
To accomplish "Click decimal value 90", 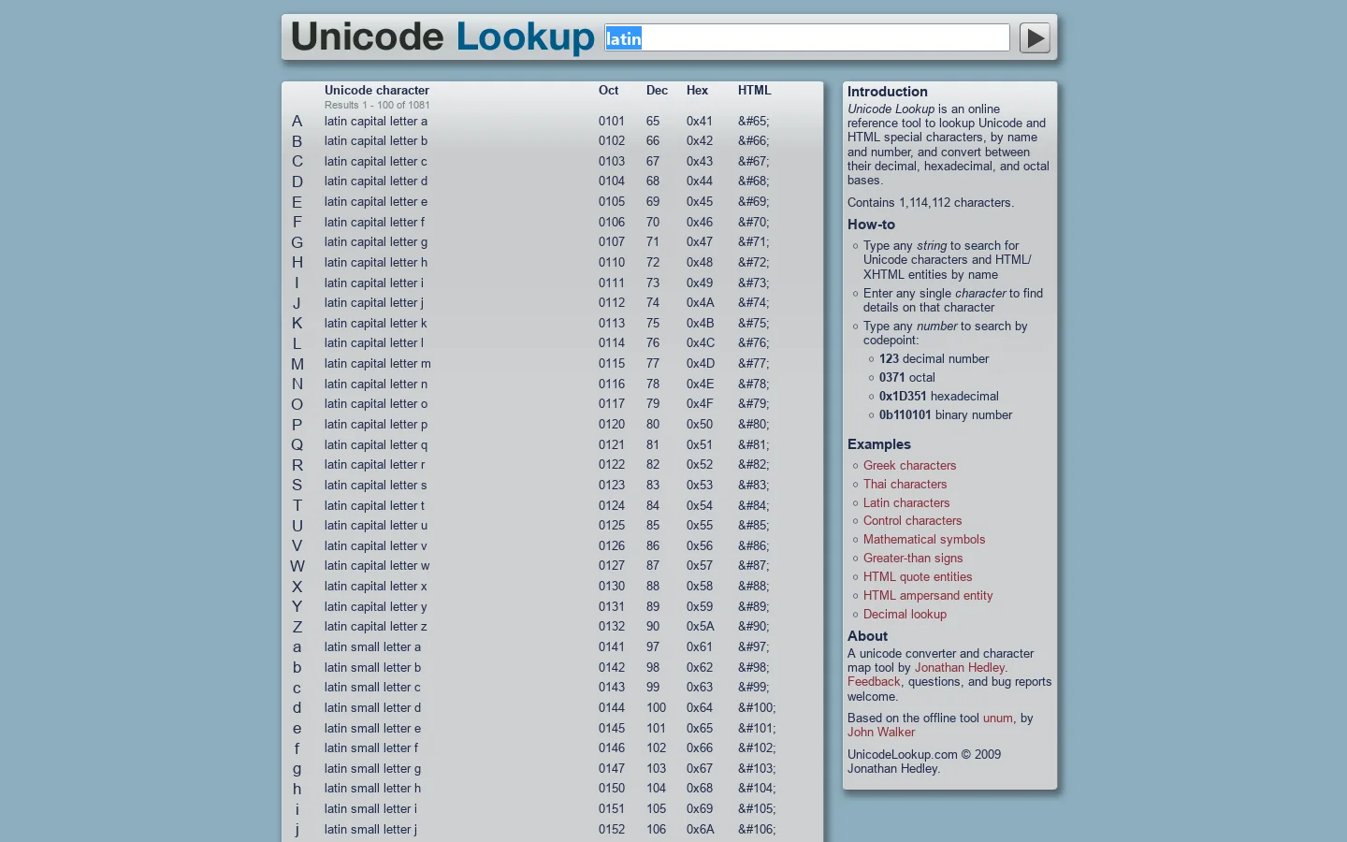I will (x=653, y=626).
